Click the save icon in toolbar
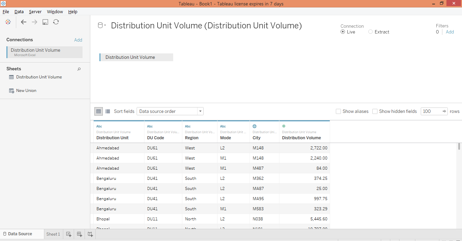462x241 pixels. tap(45, 22)
